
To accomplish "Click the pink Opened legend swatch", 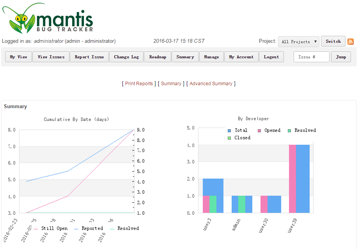I will (259, 131).
